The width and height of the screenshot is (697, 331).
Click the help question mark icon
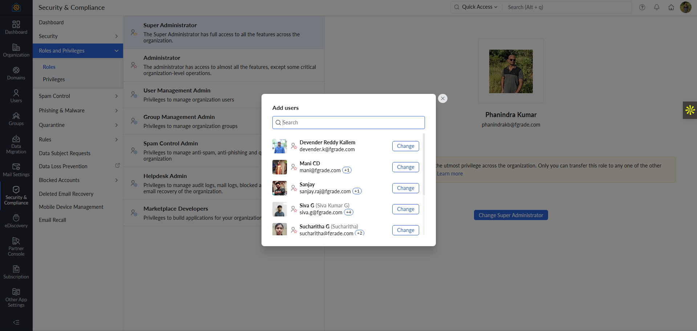pos(642,7)
